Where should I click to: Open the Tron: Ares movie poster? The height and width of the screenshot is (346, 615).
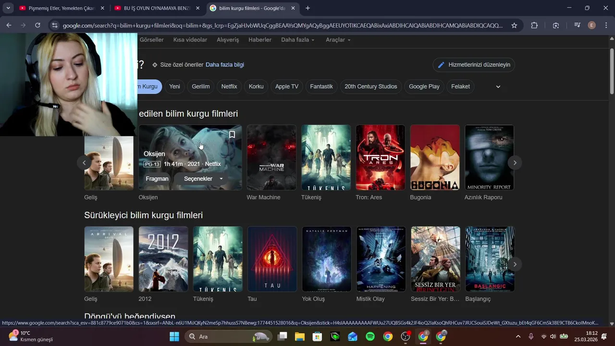point(380,158)
